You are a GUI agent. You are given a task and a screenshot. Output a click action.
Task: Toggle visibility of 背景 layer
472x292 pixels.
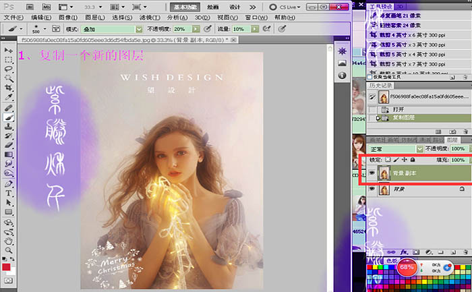tap(372, 189)
